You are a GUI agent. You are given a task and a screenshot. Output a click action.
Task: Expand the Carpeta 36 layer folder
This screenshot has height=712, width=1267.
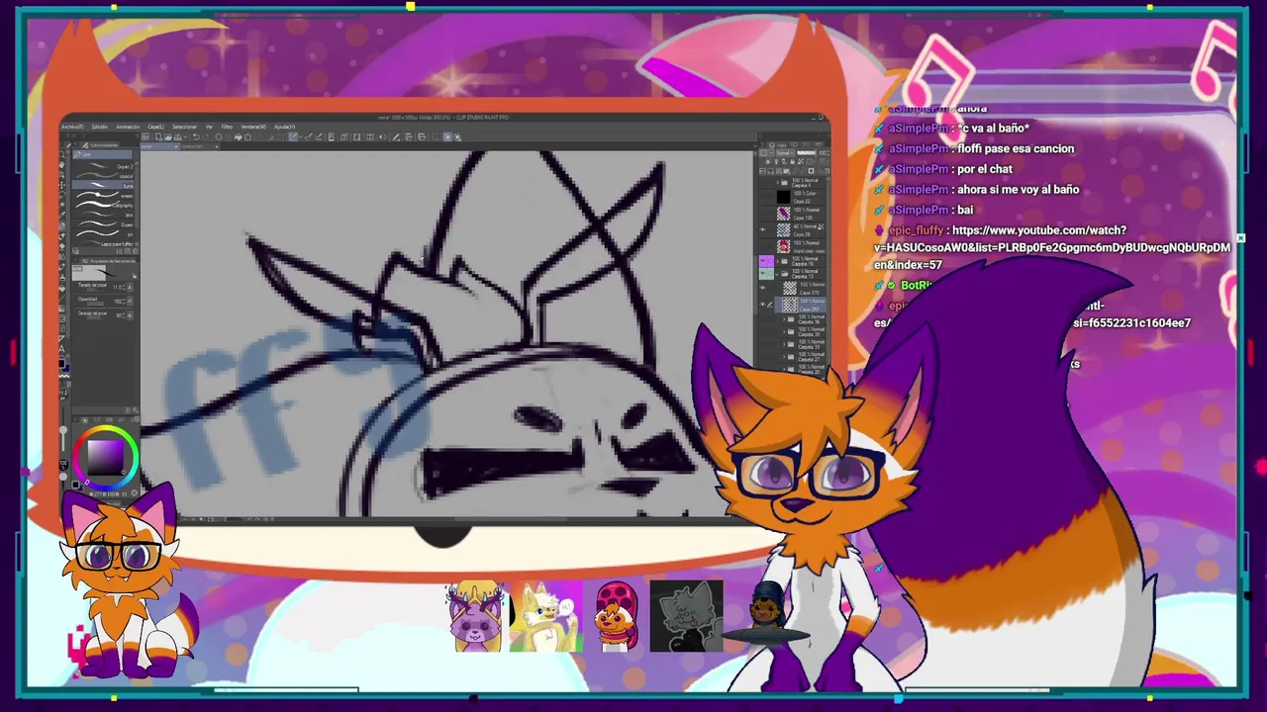click(784, 319)
